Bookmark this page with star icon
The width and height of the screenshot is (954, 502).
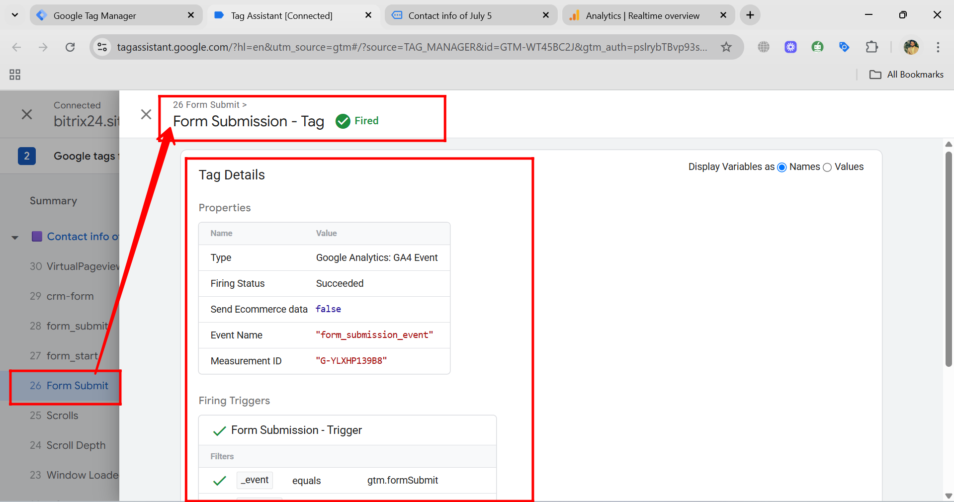click(x=726, y=47)
